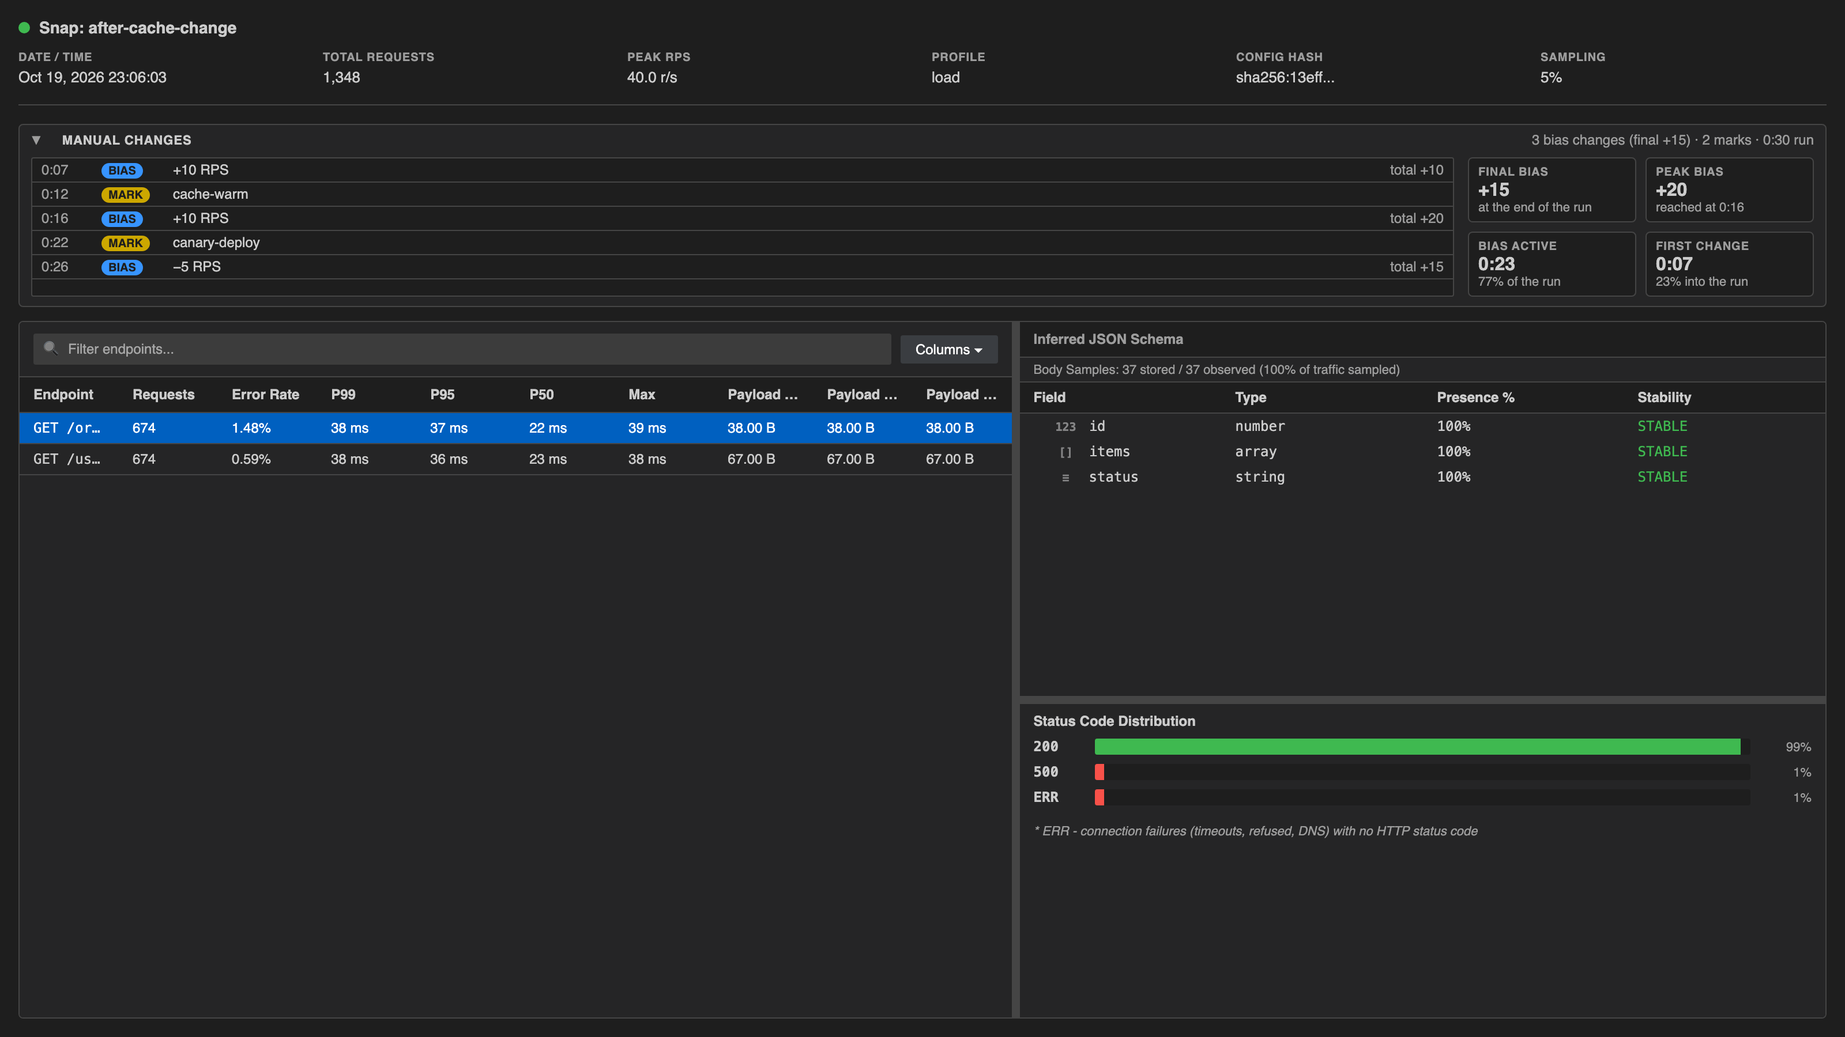Viewport: 1845px width, 1037px height.
Task: Click the PEAK BIAS +20 card
Action: [1729, 190]
